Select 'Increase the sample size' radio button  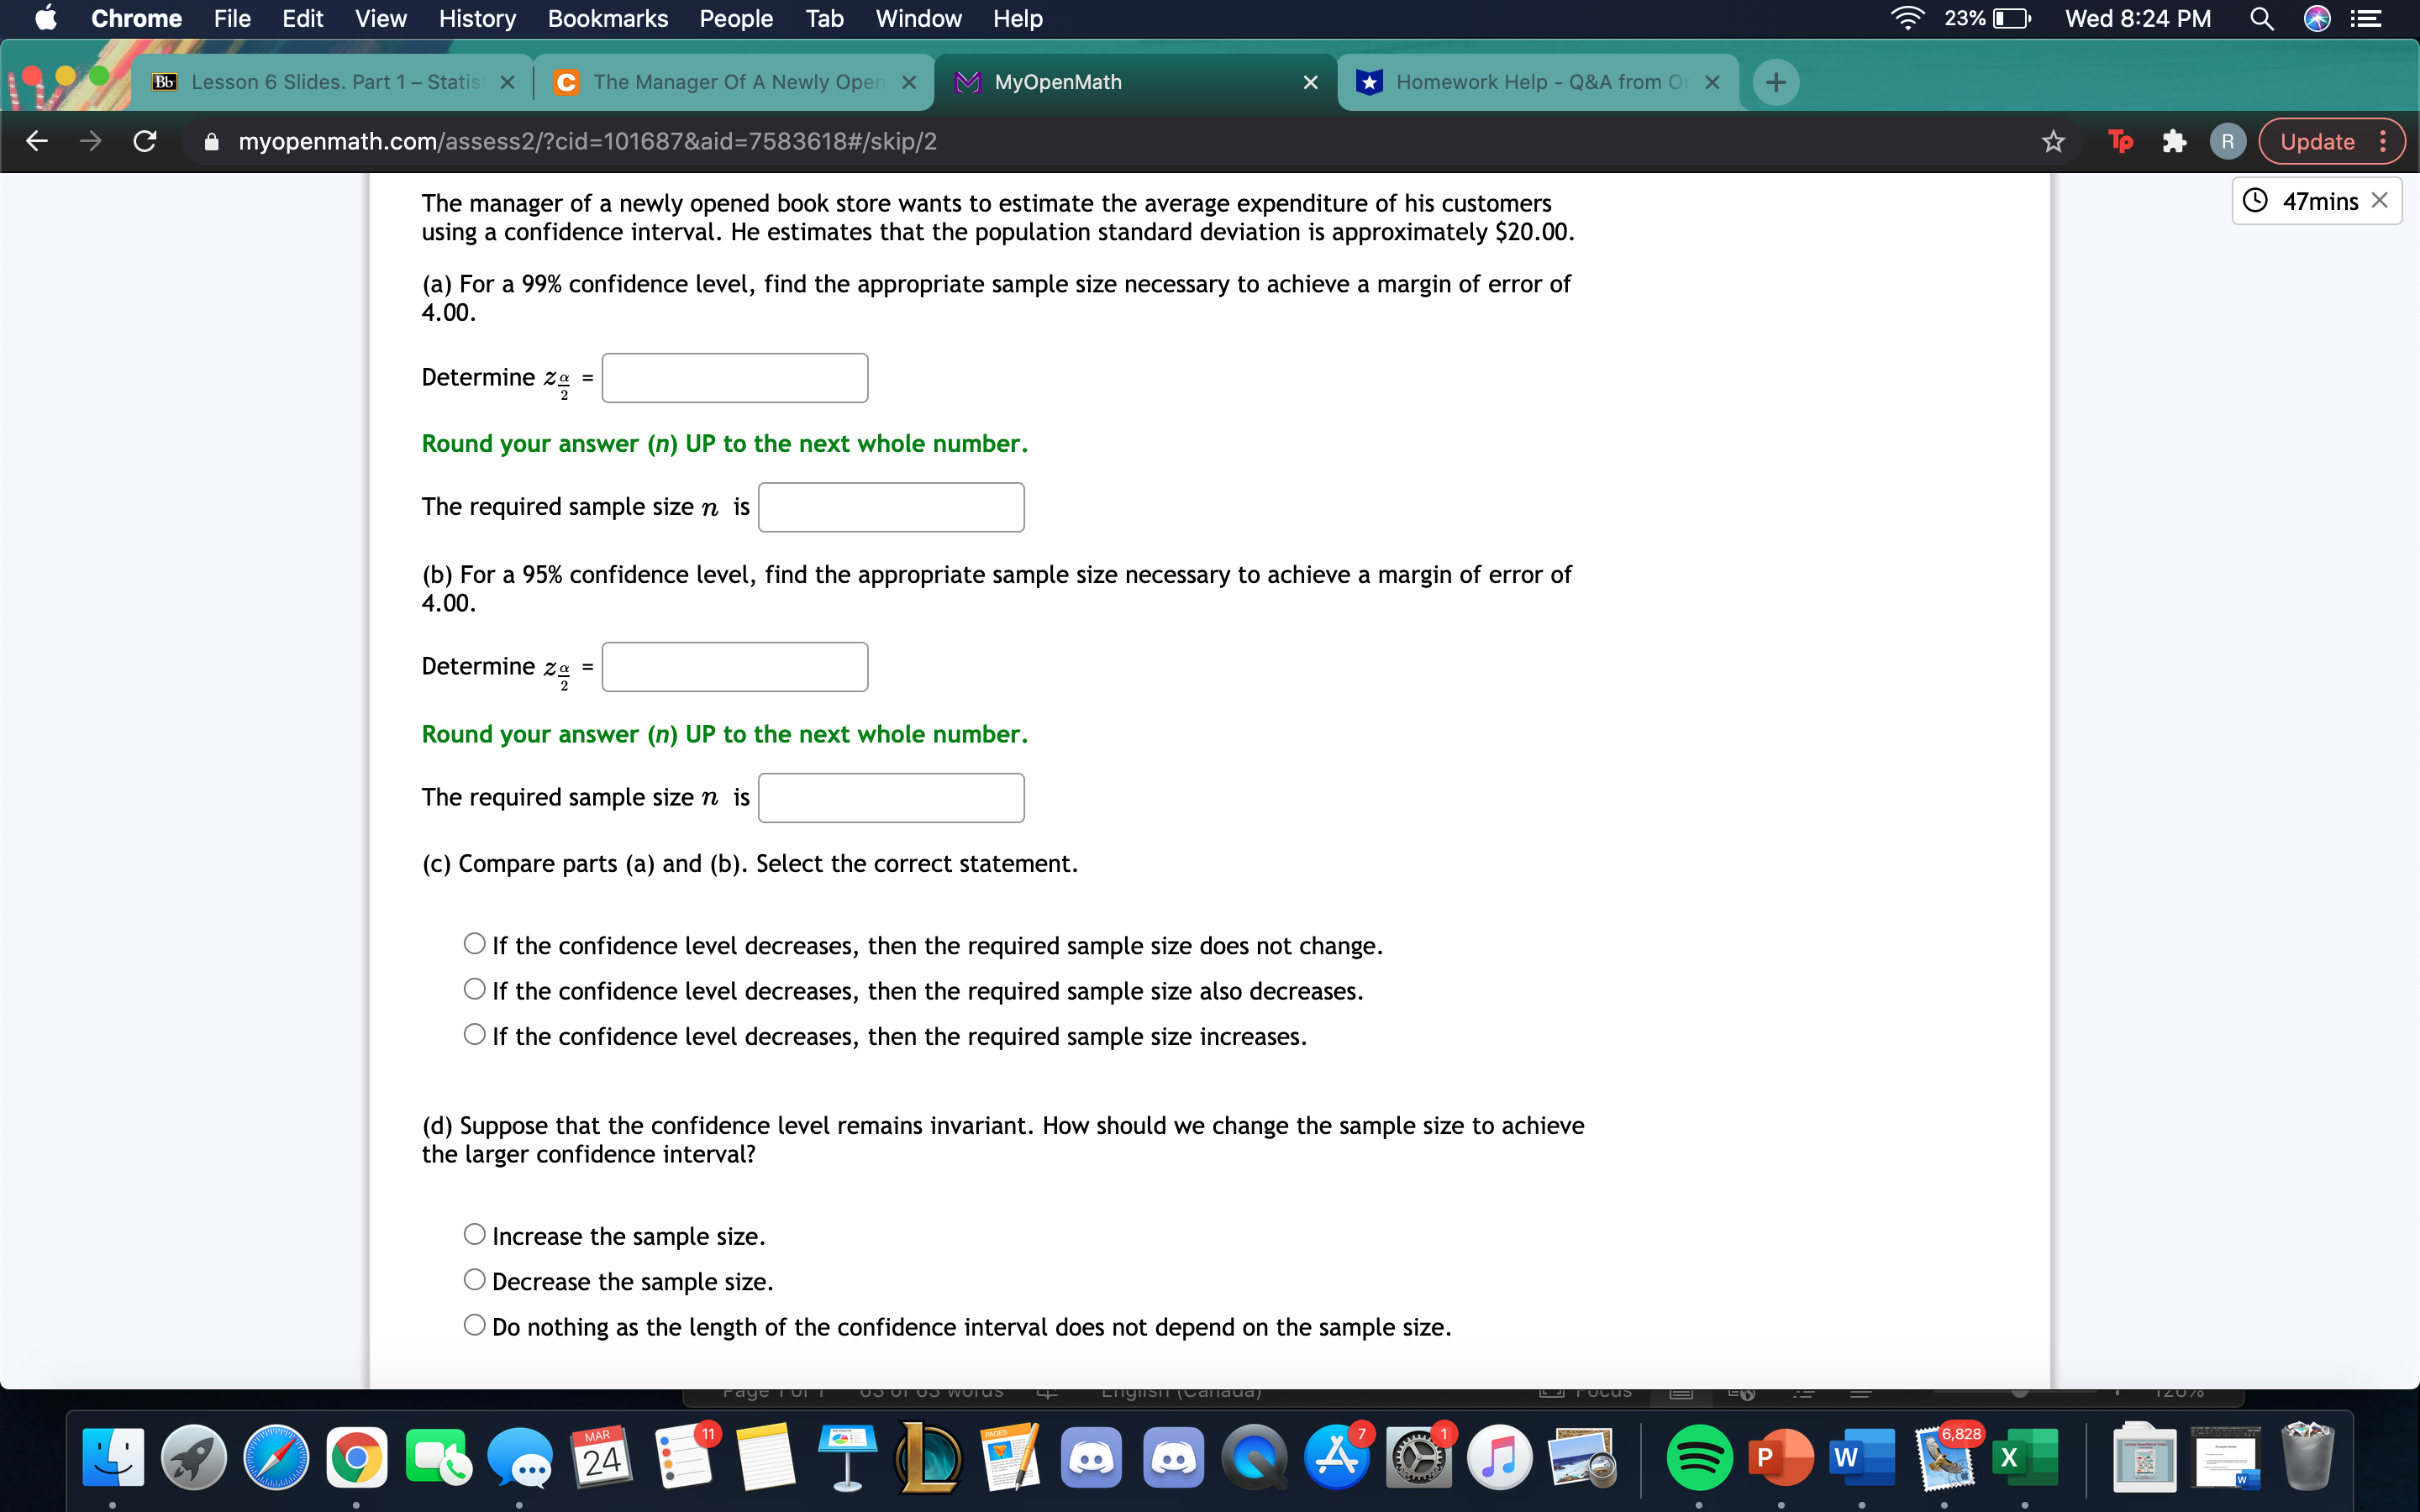pyautogui.click(x=475, y=1234)
